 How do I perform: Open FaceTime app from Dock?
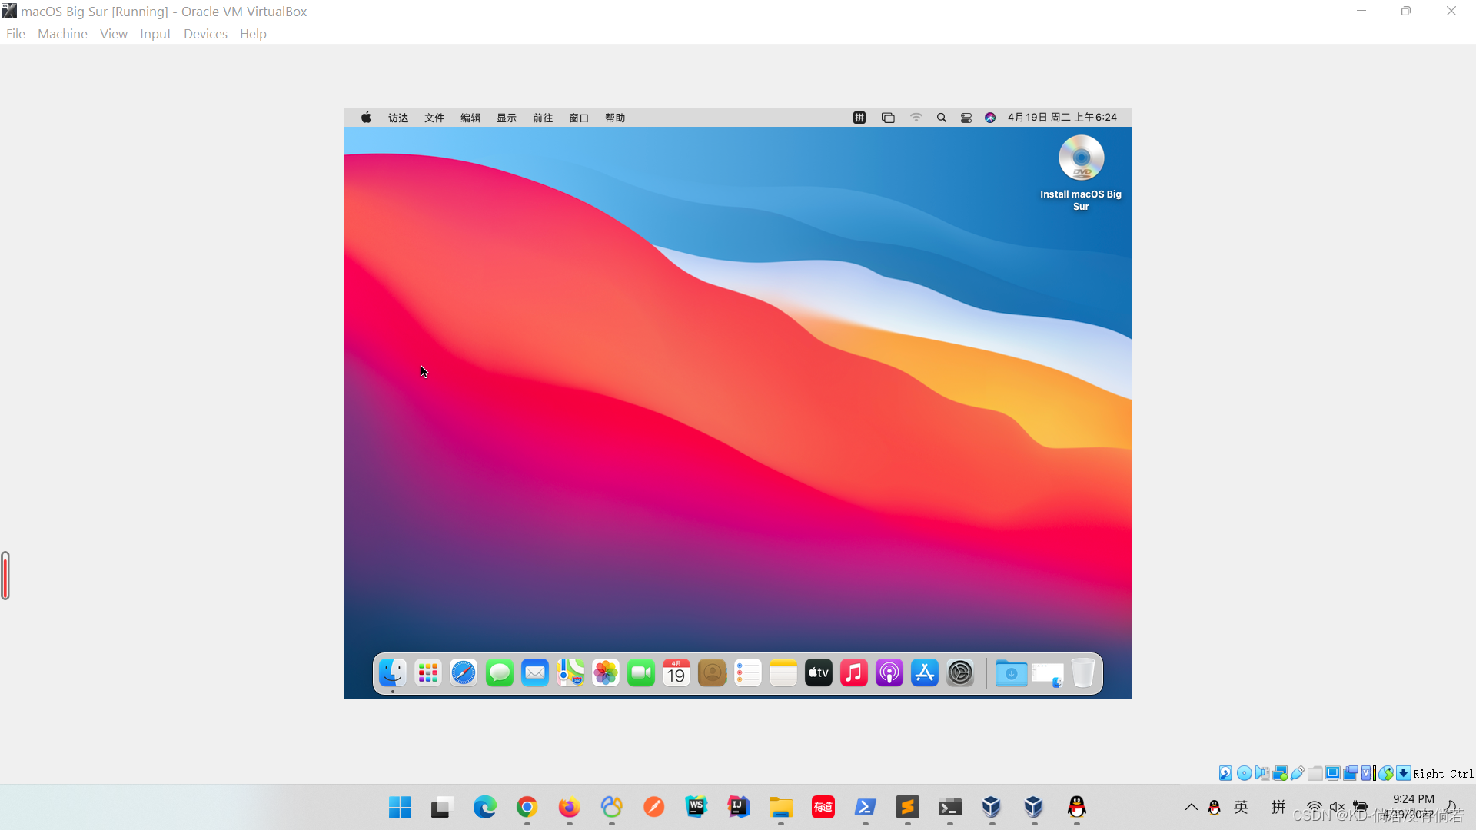click(640, 673)
